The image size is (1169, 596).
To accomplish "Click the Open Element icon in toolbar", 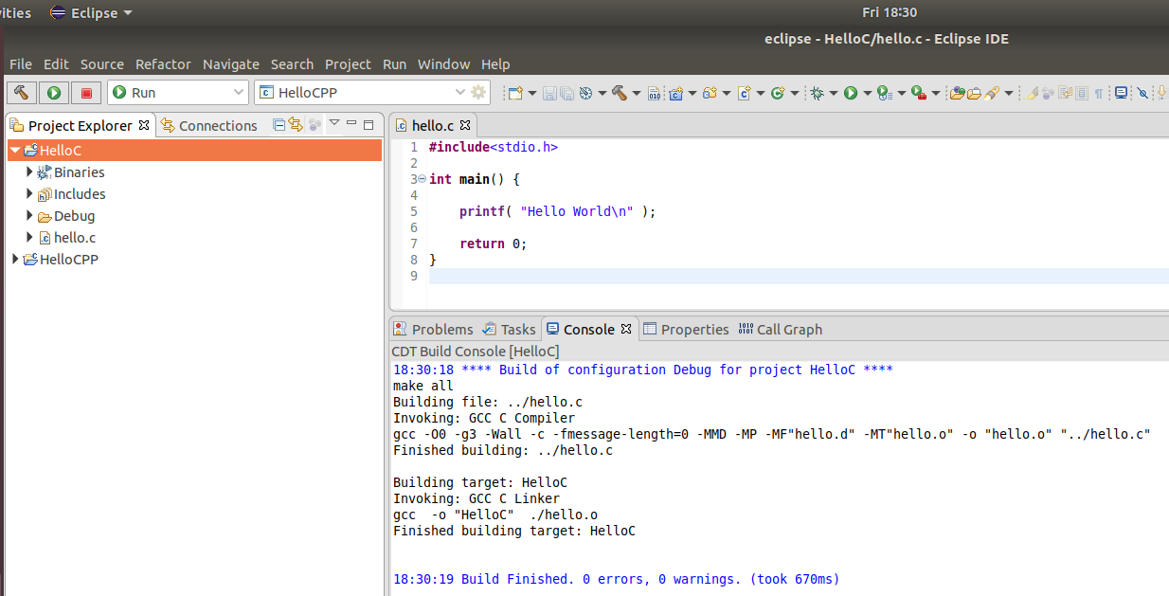I will point(958,93).
